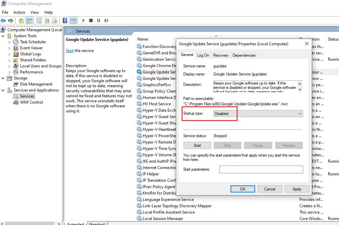
Task: Open the Properties toolbar icon
Action: click(39, 20)
